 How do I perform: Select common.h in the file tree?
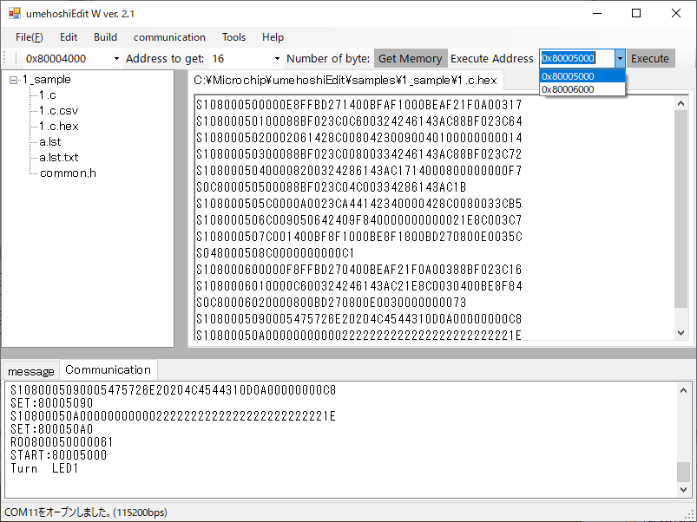coord(68,173)
